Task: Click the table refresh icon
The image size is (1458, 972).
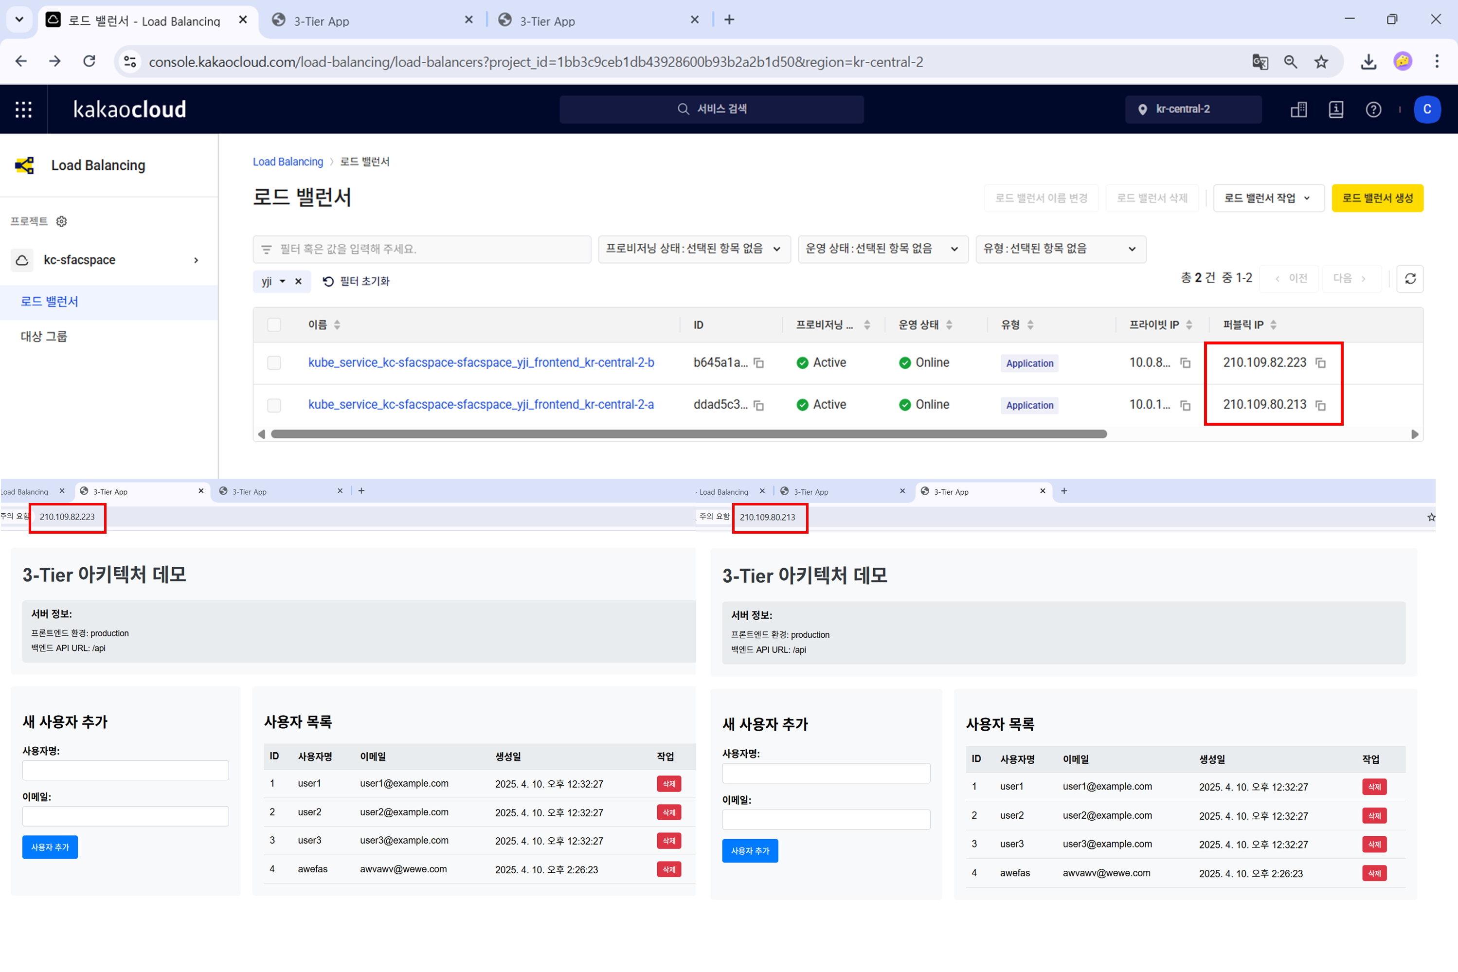Action: (1410, 278)
